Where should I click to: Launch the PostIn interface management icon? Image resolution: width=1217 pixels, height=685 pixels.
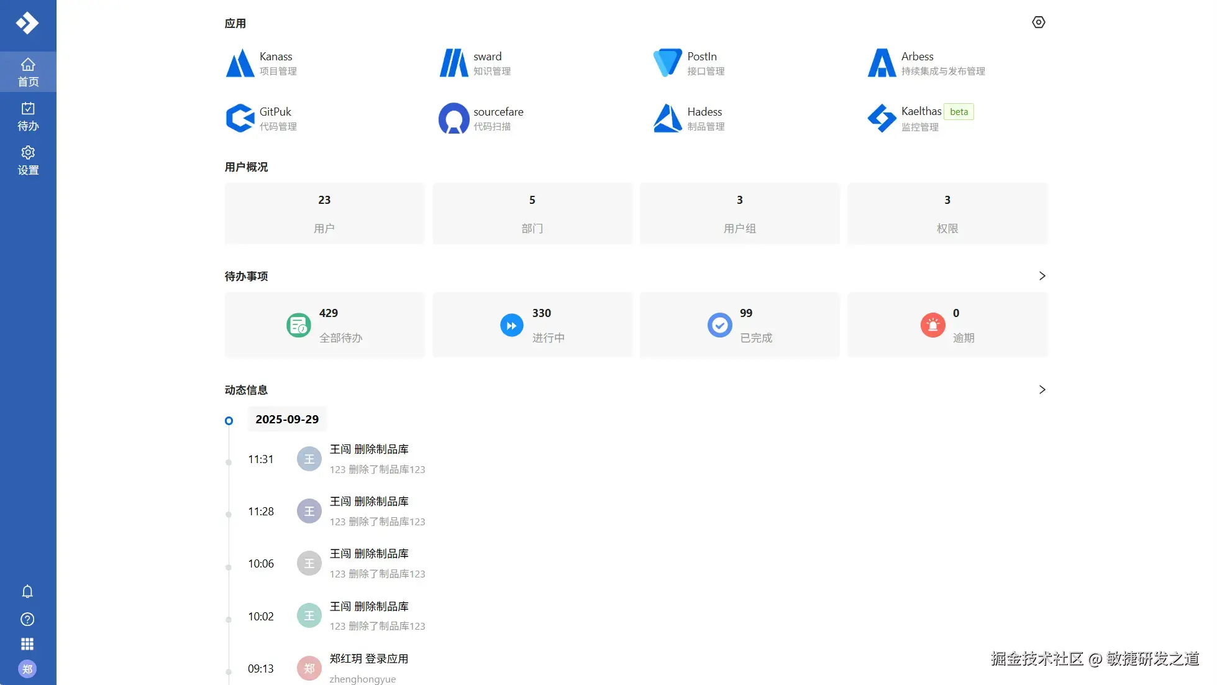coord(667,63)
